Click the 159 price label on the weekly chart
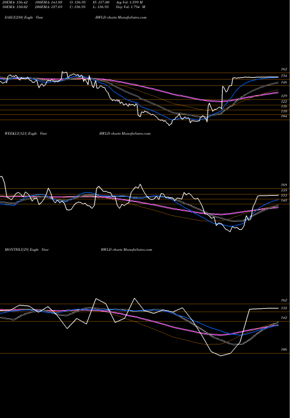The width and height of the screenshot is (290, 418). point(284,190)
